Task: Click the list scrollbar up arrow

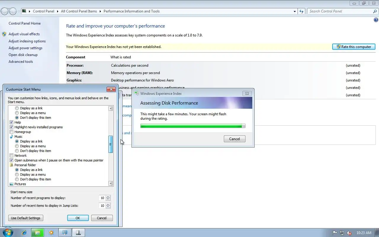Action: [111, 108]
